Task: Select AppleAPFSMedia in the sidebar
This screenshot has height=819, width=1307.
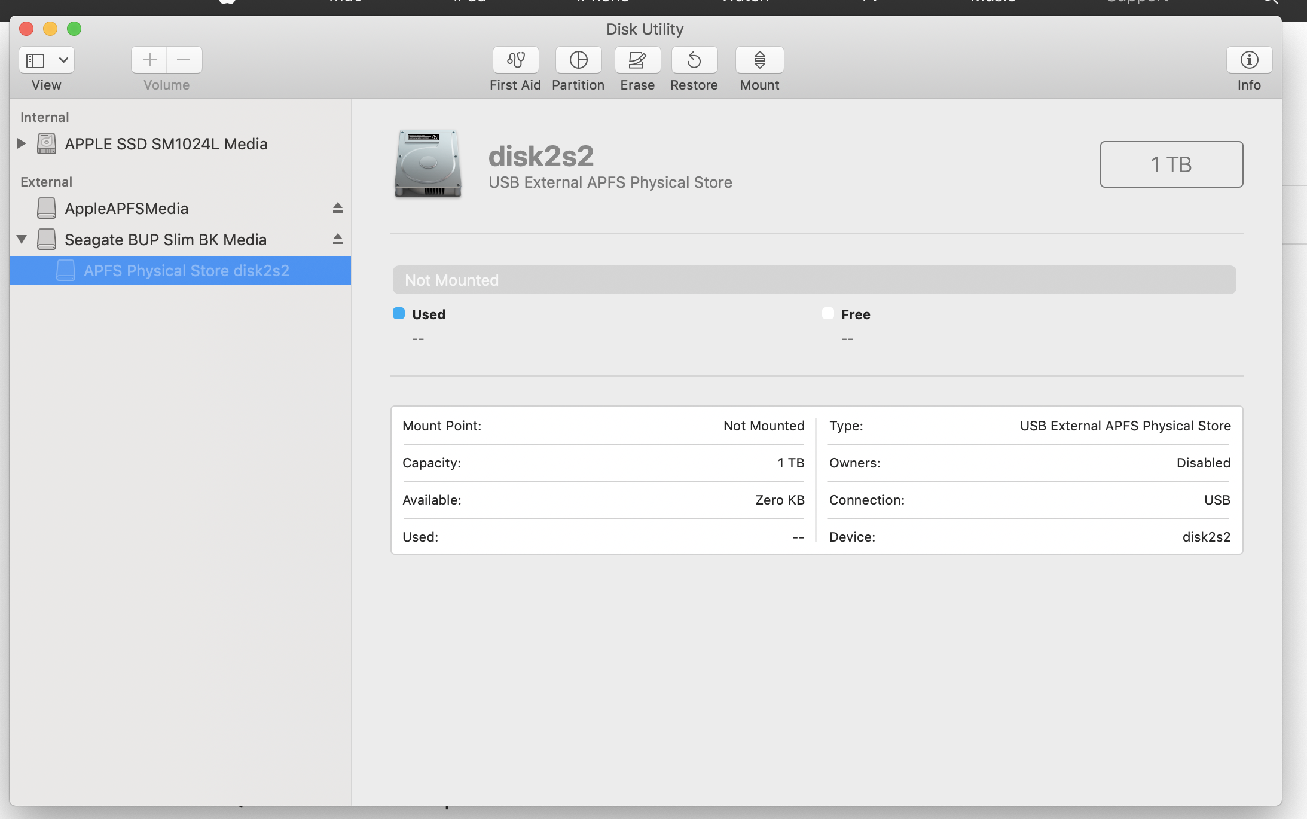Action: tap(126, 209)
